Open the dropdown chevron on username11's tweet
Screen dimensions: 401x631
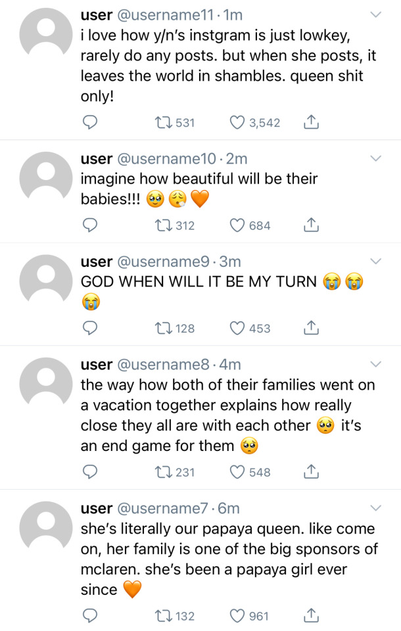tap(376, 14)
